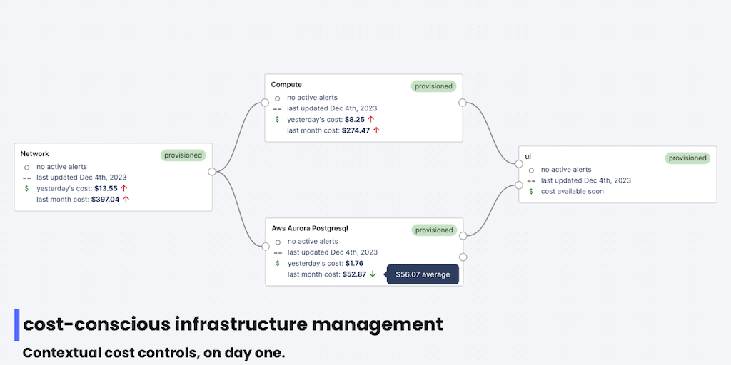731x365 pixels.
Task: Click the Compute node's provisioned status badge
Action: click(x=433, y=86)
